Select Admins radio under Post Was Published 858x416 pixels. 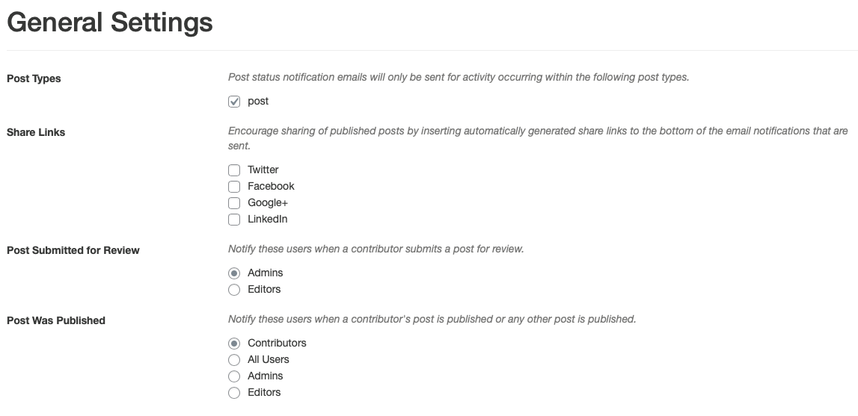(x=234, y=376)
